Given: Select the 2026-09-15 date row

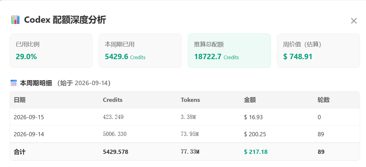Looking at the screenshot, I should [x=185, y=117].
